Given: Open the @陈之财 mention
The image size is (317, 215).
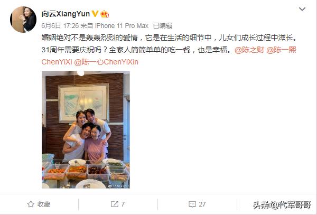Looking at the screenshot, I should (x=249, y=50).
